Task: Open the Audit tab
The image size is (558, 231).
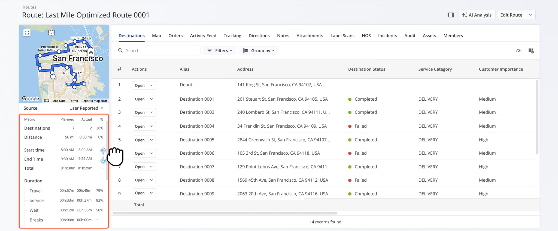Action: pos(410,36)
